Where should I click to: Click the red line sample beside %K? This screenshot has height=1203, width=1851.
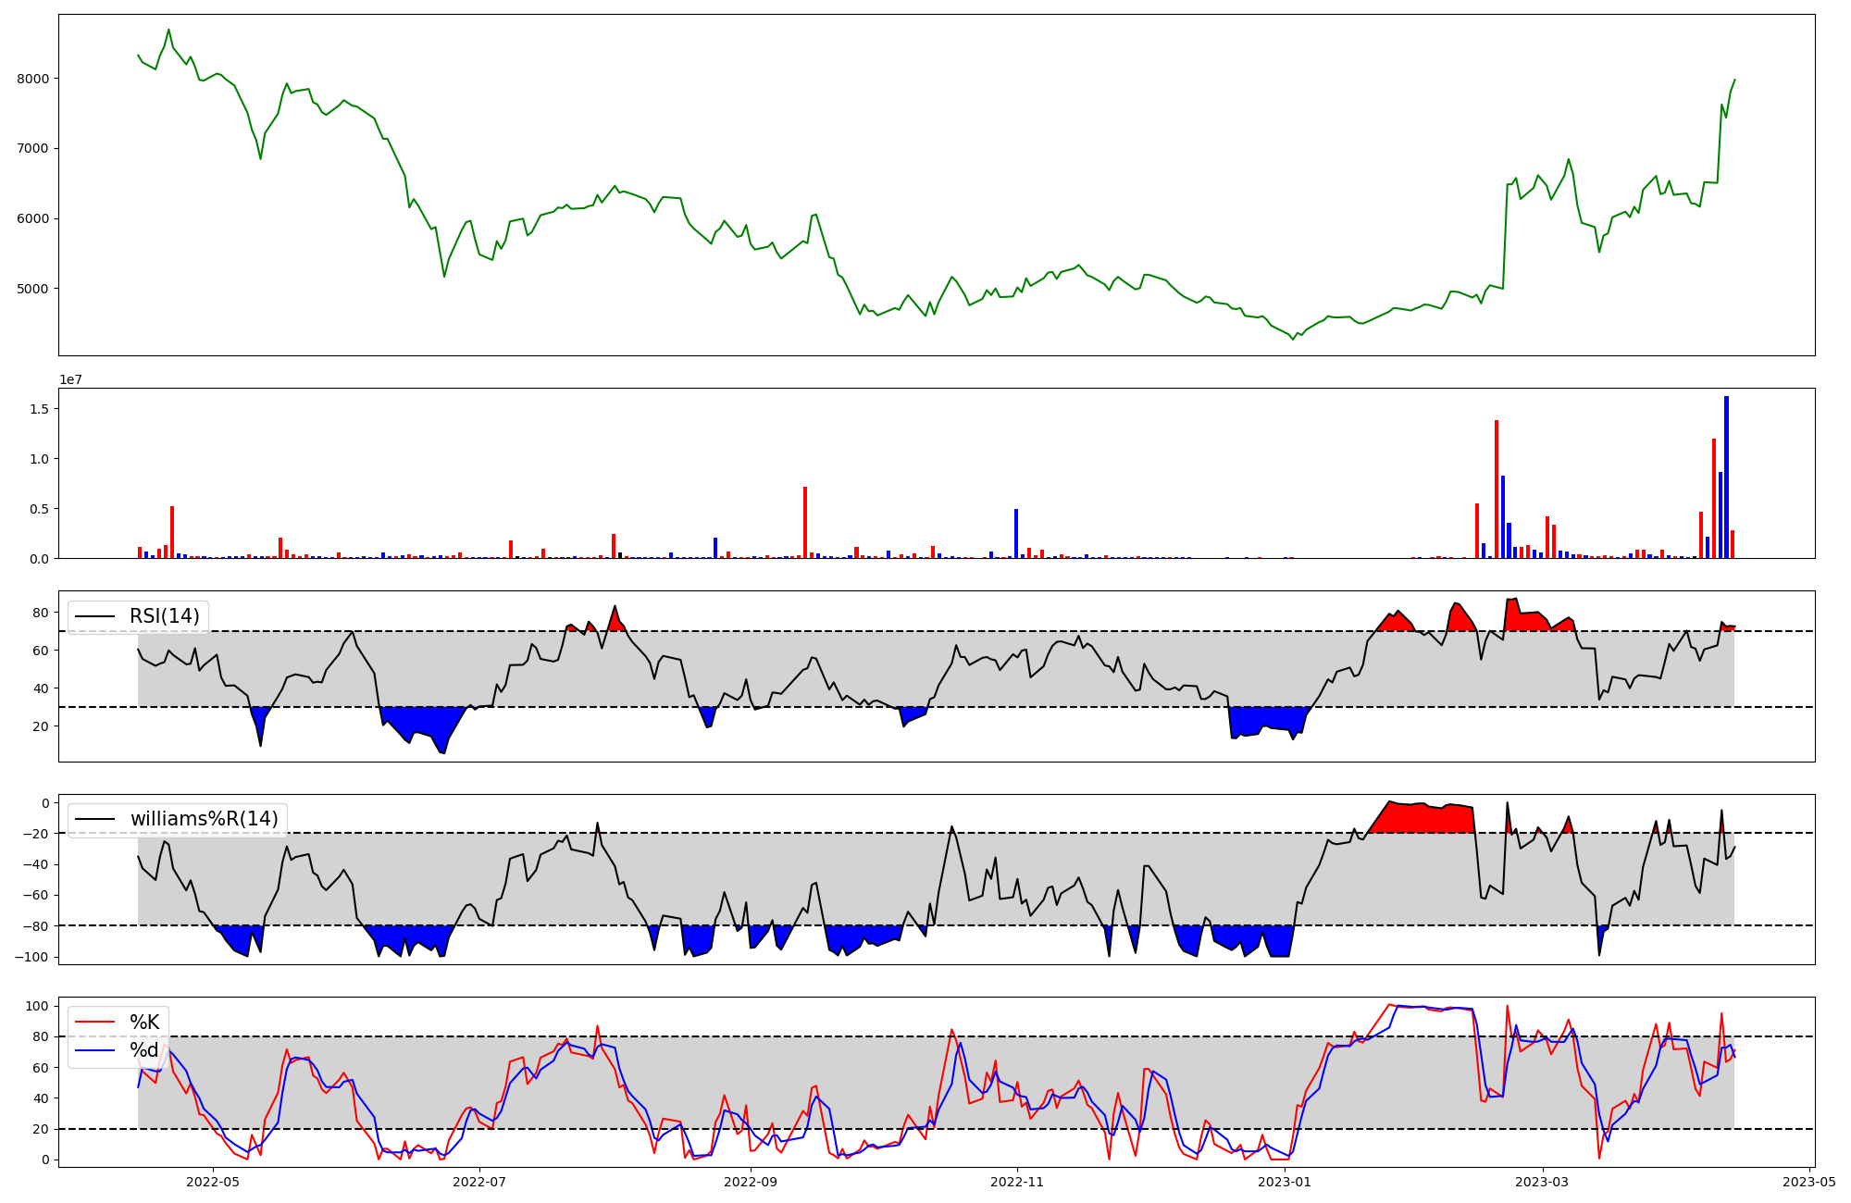click(x=94, y=1023)
